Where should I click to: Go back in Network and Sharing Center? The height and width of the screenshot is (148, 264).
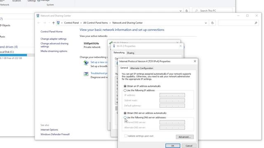click(x=38, y=23)
